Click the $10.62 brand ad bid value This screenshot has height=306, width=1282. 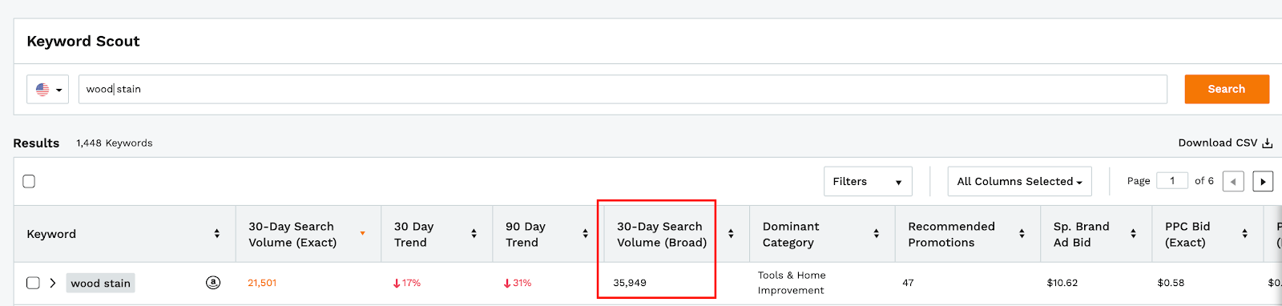click(1062, 283)
